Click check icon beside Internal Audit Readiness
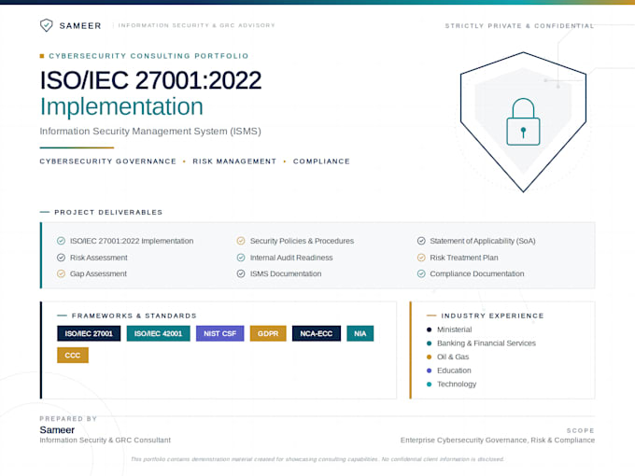The width and height of the screenshot is (635, 476). coord(241,258)
